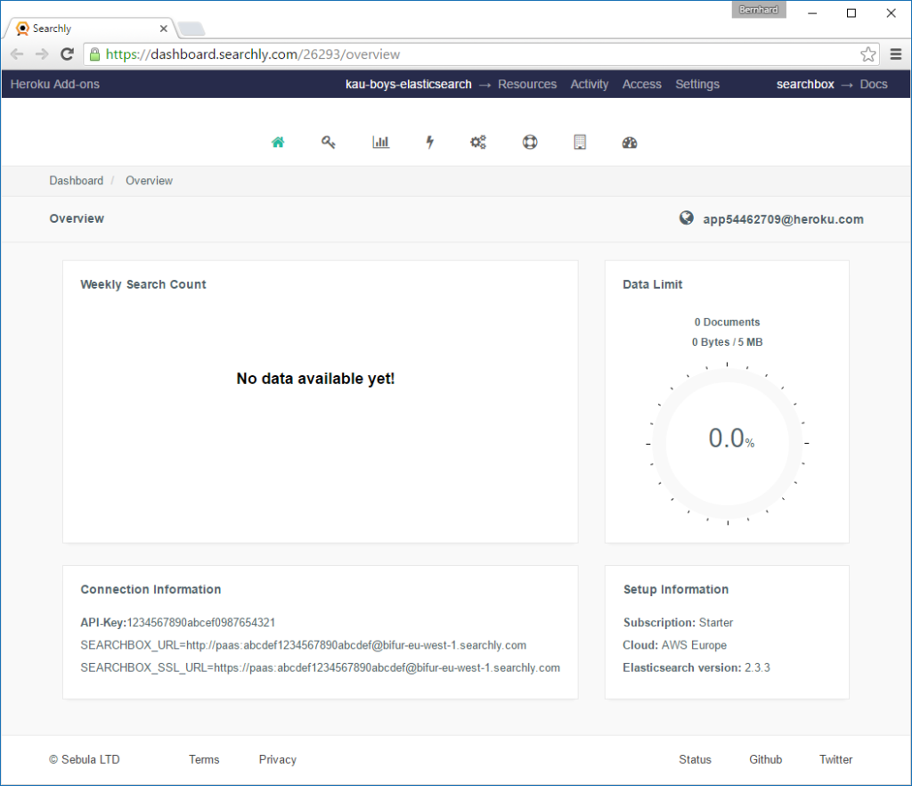The image size is (912, 786).
Task: Open configuration via the gears icon
Action: tap(478, 142)
